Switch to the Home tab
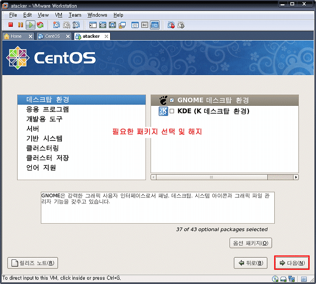 tap(16, 36)
